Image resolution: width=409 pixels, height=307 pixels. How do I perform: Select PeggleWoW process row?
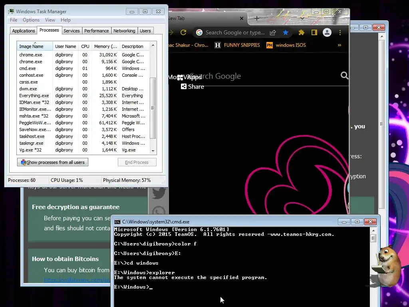click(83, 123)
